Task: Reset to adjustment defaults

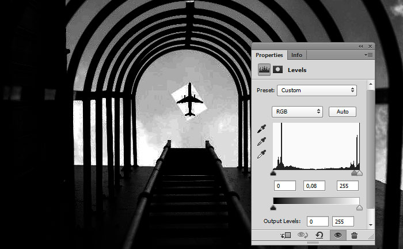Action: (319, 235)
